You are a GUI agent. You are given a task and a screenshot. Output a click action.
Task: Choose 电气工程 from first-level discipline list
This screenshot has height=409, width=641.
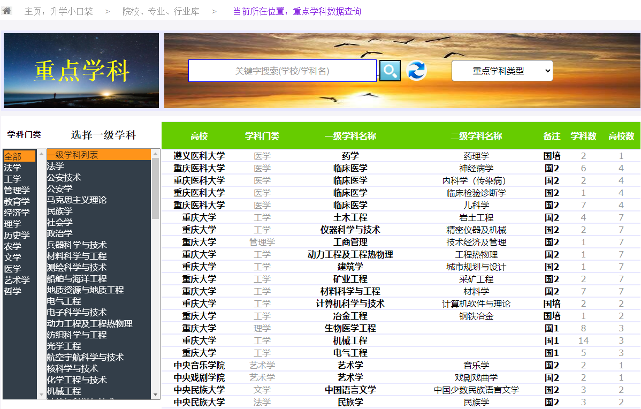pos(64,301)
